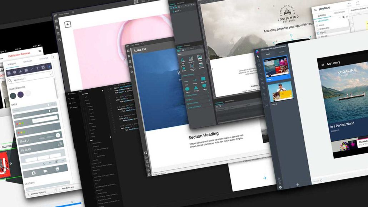The height and width of the screenshot is (207, 368).
Task: Select the Page 2 thumbnail
Action: 280,92
